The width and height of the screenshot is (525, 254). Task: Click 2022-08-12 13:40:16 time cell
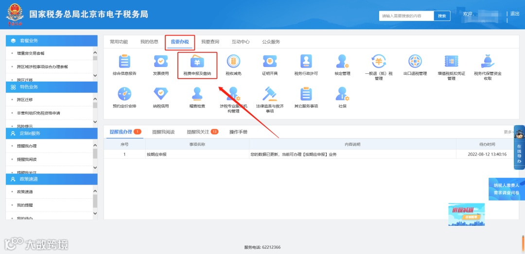487,154
